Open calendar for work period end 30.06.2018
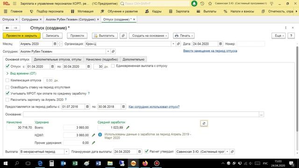The width and height of the screenshot is (299, 168). click(x=123, y=107)
